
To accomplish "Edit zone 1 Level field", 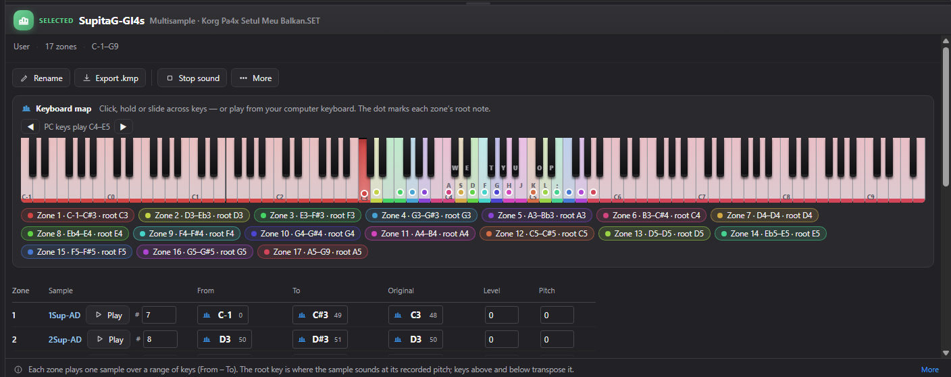I will [x=502, y=315].
